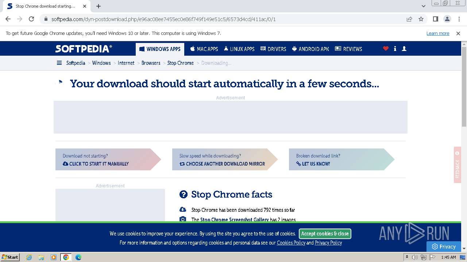Go to Internet breadcrumb link
Screen dimensions: 467x262
pos(126,63)
